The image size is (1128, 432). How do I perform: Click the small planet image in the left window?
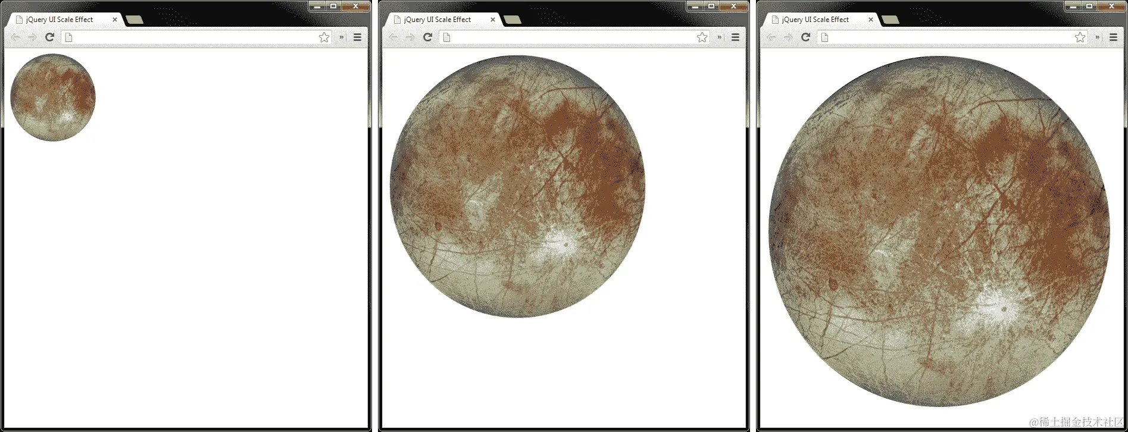(53, 98)
